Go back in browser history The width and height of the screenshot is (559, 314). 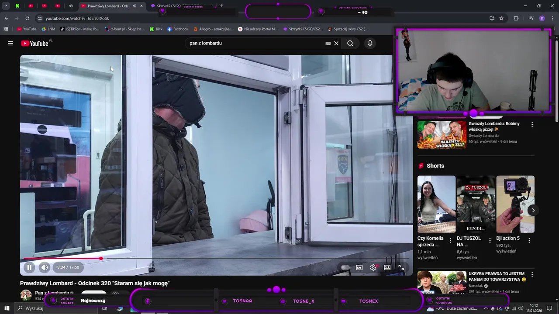[6, 18]
